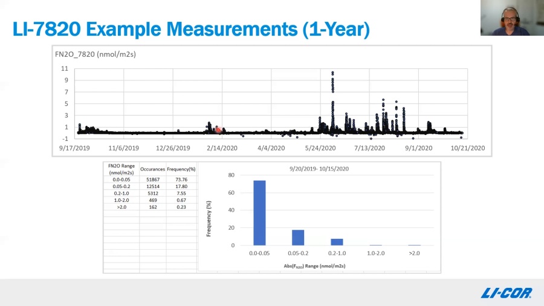Click the y-axis value '-1'

65,138
